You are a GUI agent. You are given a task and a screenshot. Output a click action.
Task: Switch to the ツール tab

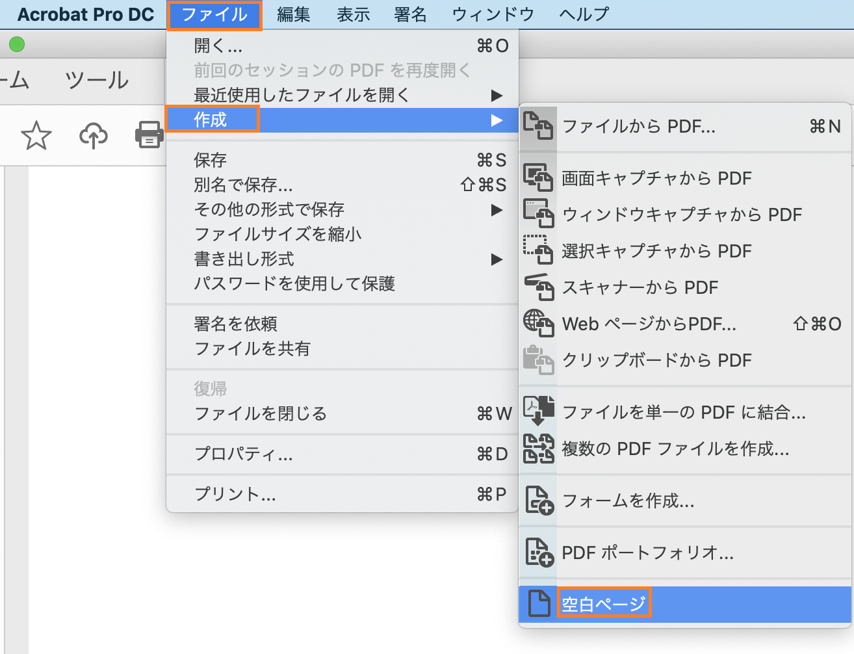(x=96, y=79)
